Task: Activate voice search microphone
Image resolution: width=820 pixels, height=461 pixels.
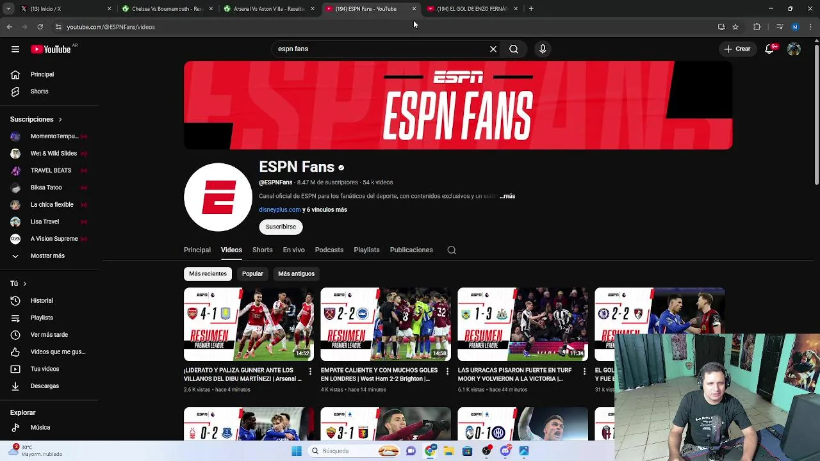Action: (x=543, y=49)
